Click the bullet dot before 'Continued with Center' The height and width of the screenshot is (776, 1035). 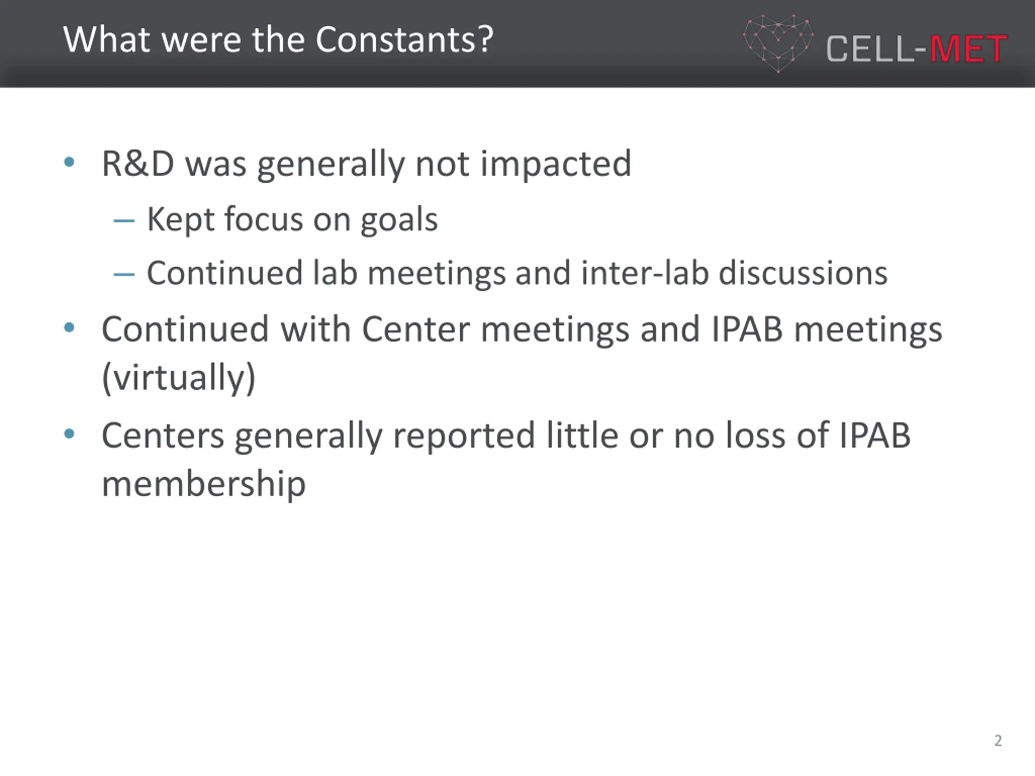[69, 327]
